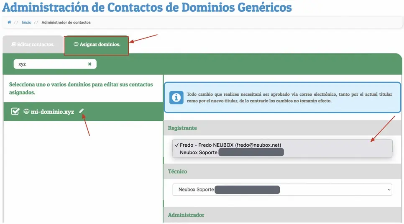
Task: Click the blue info icon in notice box
Action: tap(176, 97)
